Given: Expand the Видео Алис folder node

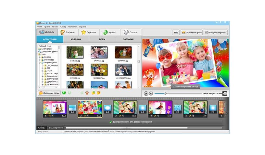Looking at the screenshot, I should (43, 76).
